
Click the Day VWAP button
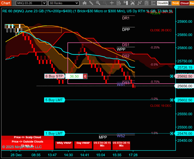(x=83, y=145)
